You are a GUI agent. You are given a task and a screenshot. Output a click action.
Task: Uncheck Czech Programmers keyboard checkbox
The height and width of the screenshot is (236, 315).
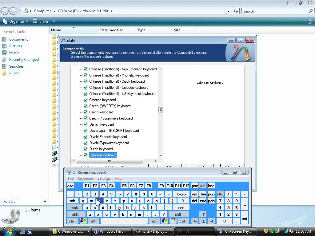[86, 118]
